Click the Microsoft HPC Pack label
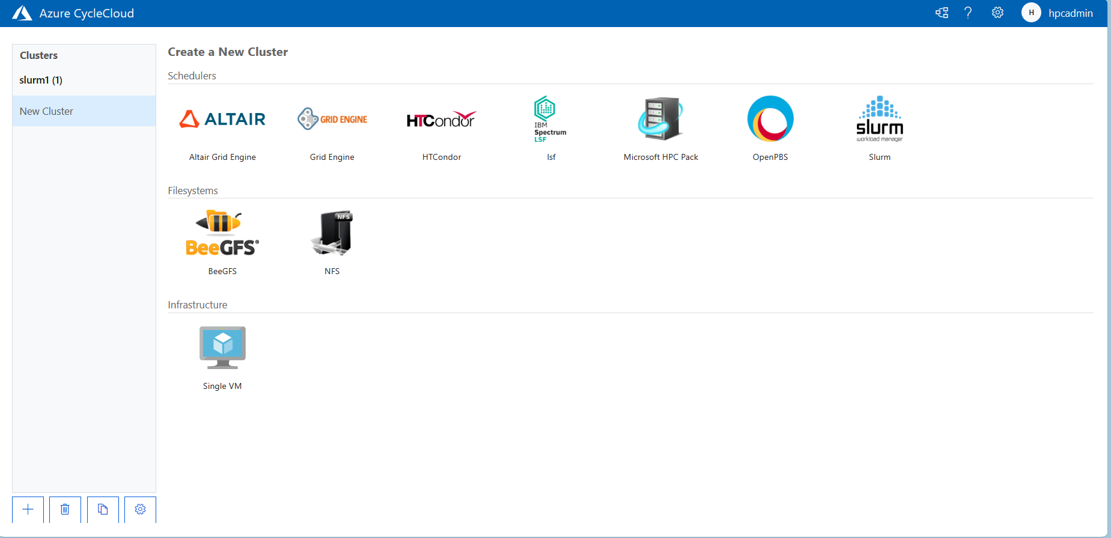The height and width of the screenshot is (538, 1111). [661, 157]
